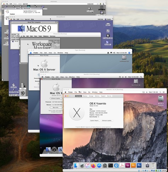The width and height of the screenshot is (168, 172).
Task: Click volume icon in 10.5 menu bar
Action: (x=126, y=77)
